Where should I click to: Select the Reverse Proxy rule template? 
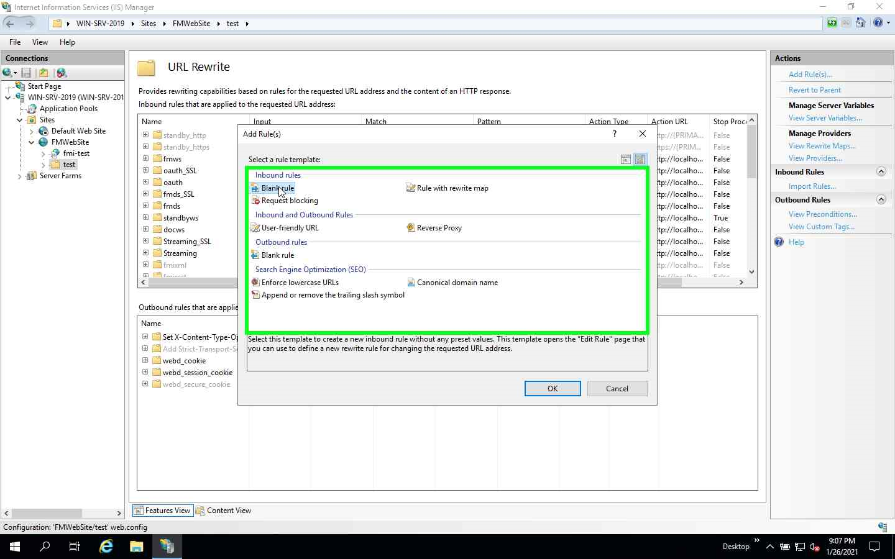[439, 227]
